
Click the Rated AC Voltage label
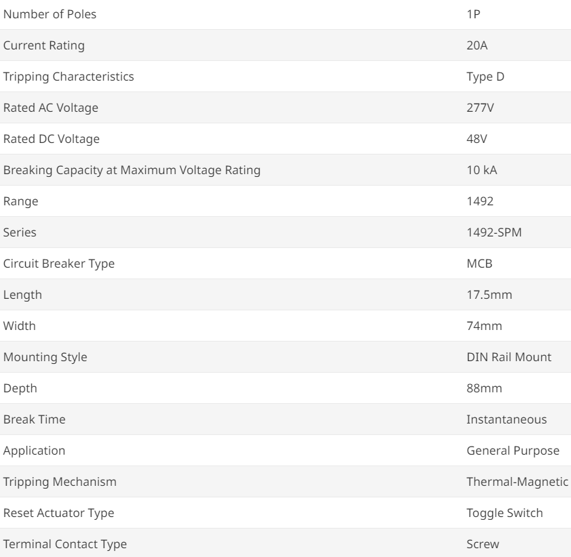tap(52, 108)
